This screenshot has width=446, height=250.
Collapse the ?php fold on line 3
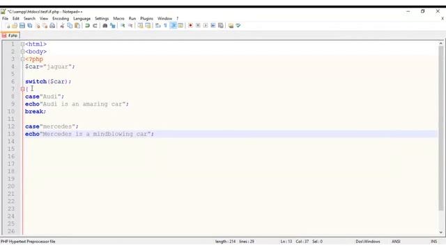[x=22, y=59]
